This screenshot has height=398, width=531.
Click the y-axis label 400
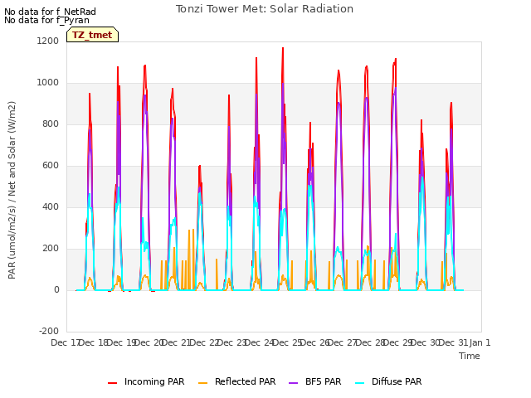[50, 207]
